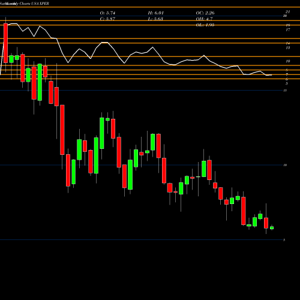Click the upper axis label '21'
This screenshot has height=300, width=300.
click(x=288, y=12)
